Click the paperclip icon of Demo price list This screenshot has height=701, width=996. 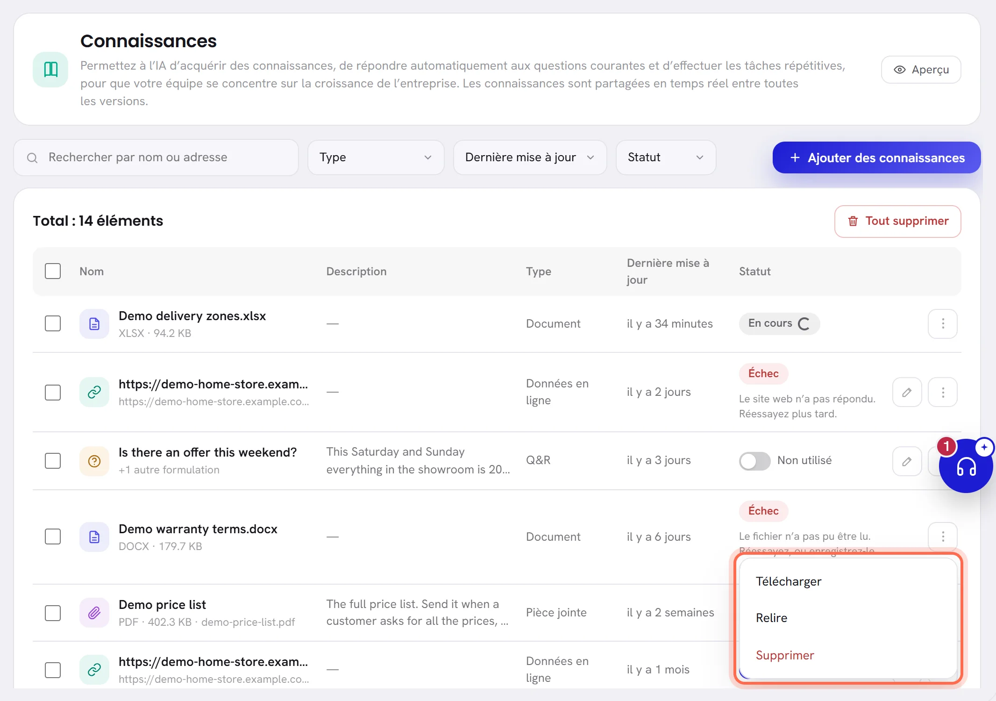[94, 613]
